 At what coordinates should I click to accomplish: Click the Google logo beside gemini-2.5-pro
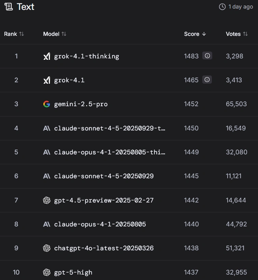[47, 104]
